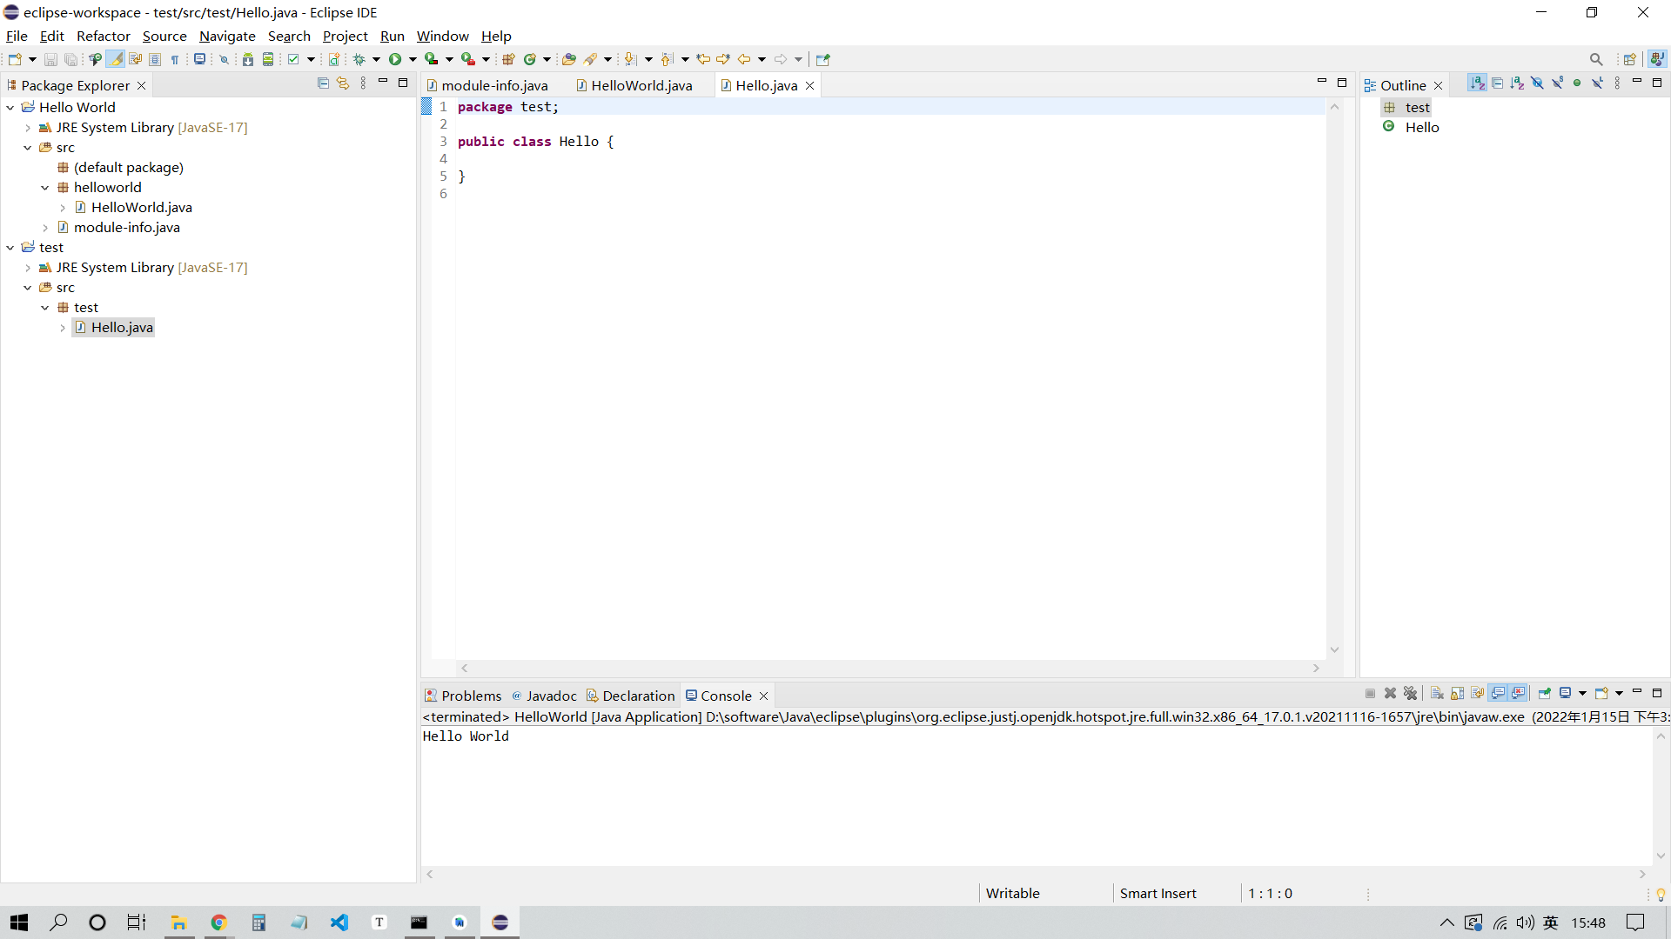Image resolution: width=1671 pixels, height=939 pixels.
Task: Pin the Console view with the pin icon
Action: click(x=1545, y=693)
